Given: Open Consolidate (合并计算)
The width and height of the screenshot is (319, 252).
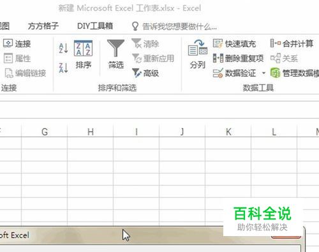Looking at the screenshot, I should tap(292, 43).
